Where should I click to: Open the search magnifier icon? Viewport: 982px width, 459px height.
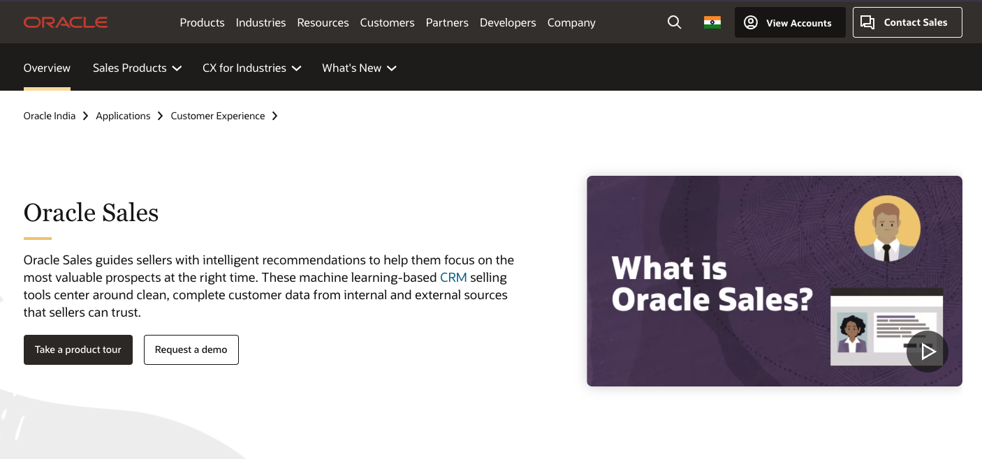click(x=674, y=22)
